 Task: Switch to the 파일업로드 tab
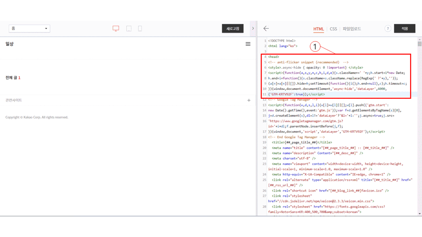352,29
